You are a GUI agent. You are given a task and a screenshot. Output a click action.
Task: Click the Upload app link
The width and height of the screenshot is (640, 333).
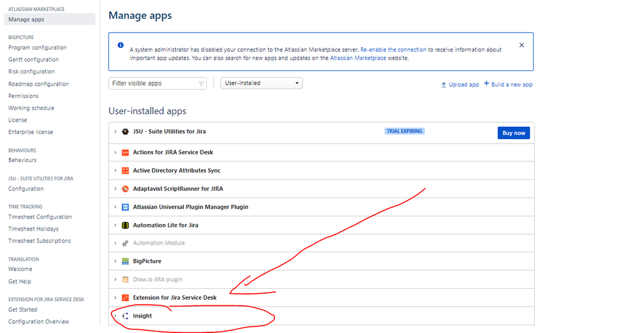pos(464,85)
